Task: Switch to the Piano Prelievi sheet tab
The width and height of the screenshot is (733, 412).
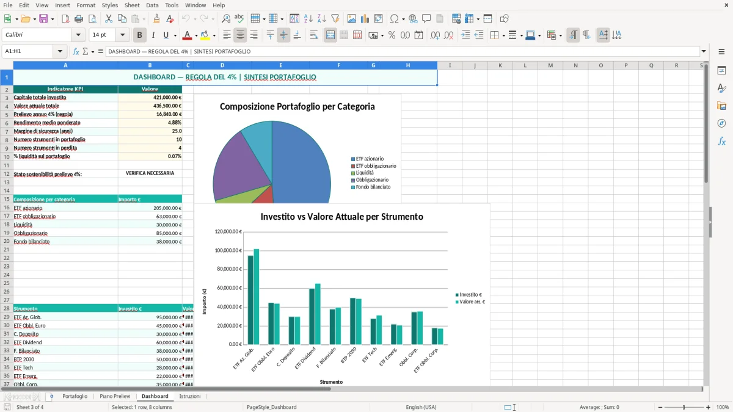Action: point(115,396)
